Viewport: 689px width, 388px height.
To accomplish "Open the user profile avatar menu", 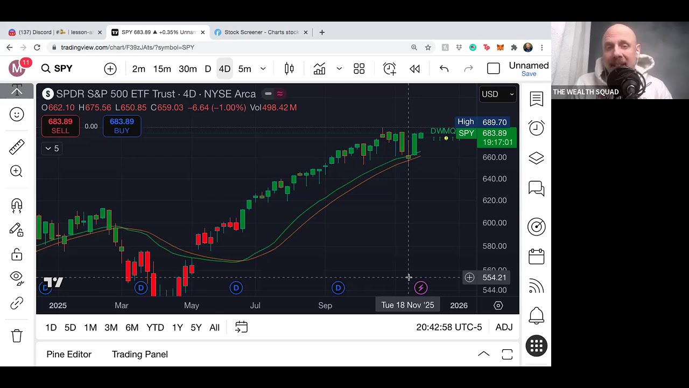I will pos(17,68).
